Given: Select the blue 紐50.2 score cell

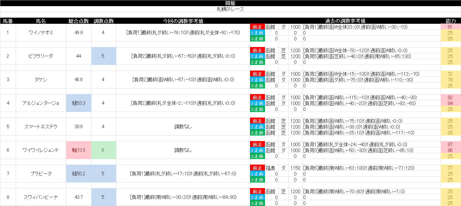Looking at the screenshot, I should (x=78, y=174).
